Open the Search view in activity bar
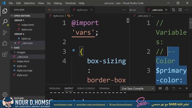 point(5,22)
